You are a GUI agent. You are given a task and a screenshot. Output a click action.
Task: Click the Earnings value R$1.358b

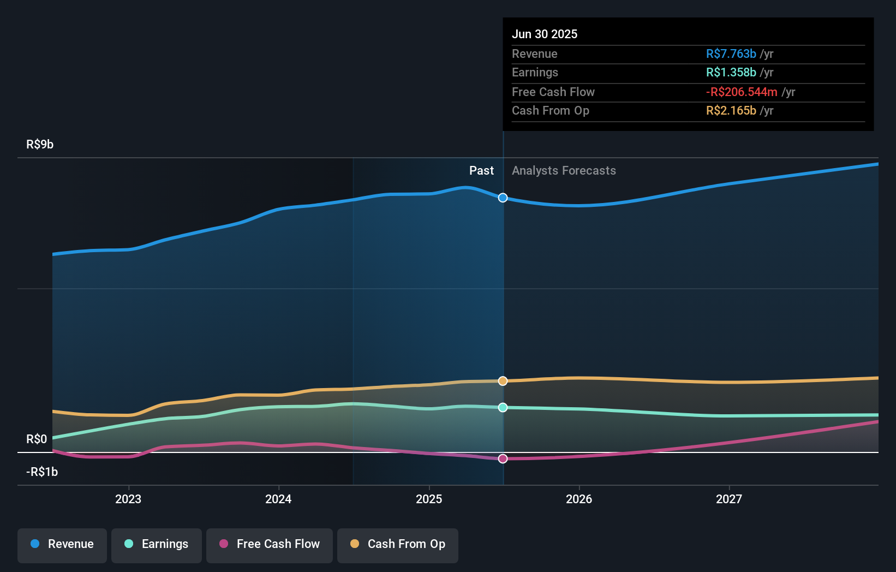coord(731,72)
